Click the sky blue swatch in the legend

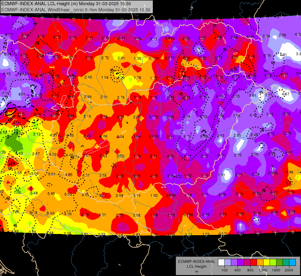point(292,263)
